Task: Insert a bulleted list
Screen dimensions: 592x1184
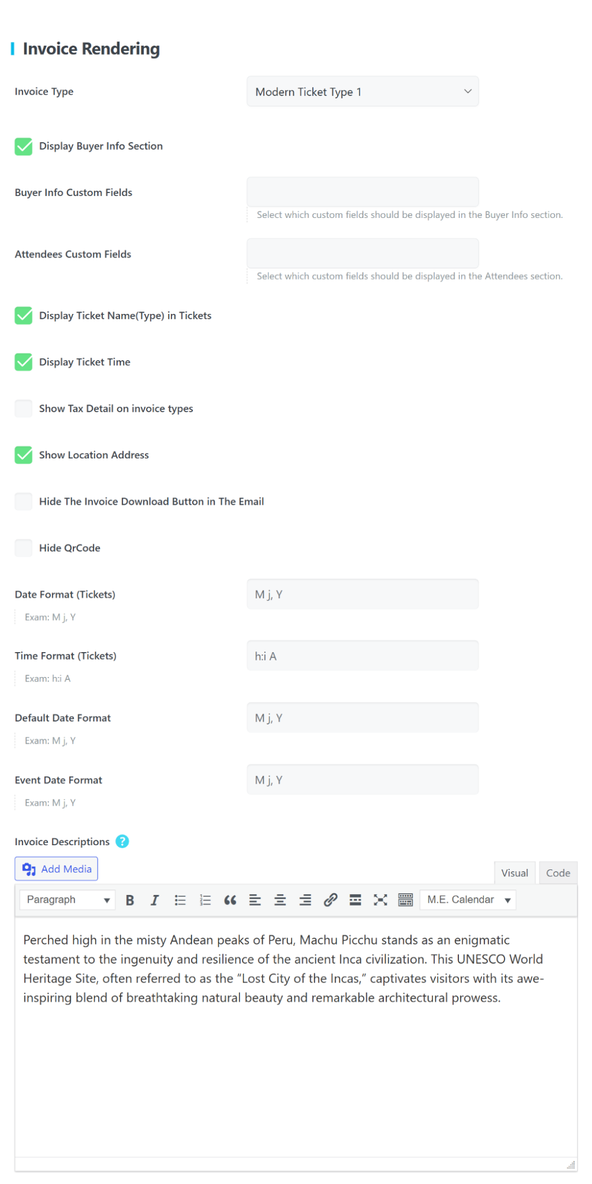Action: coord(180,900)
